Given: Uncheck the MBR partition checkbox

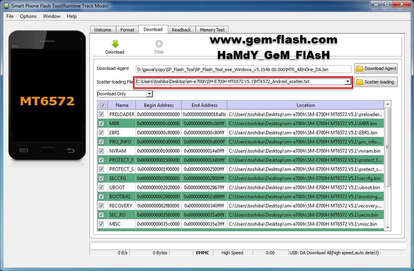Looking at the screenshot, I should (x=101, y=124).
